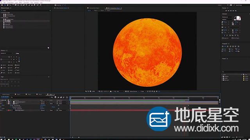Collapse the Immersive Video effects category
The height and width of the screenshot is (140, 250).
pyautogui.click(x=1, y=12)
